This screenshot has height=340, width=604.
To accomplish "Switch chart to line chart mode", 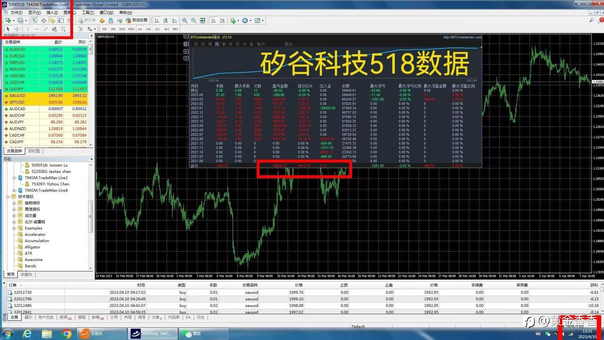I will (174, 20).
